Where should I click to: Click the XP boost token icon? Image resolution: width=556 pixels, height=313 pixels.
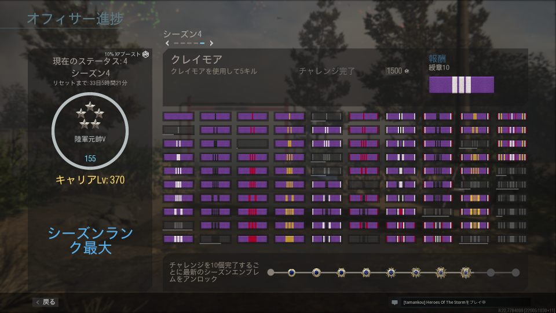pos(145,54)
